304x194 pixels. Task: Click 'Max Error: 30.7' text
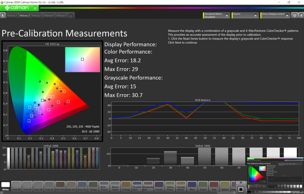(x=123, y=95)
